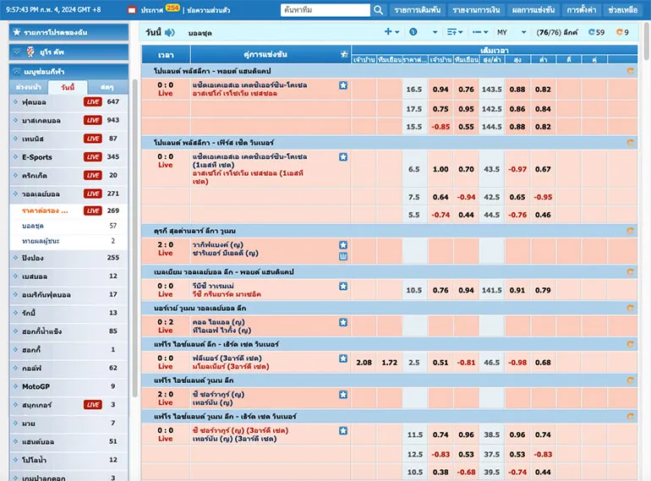Star the ฟลีเยอร์ (3อาร์ดี เซต) match

tap(343, 358)
